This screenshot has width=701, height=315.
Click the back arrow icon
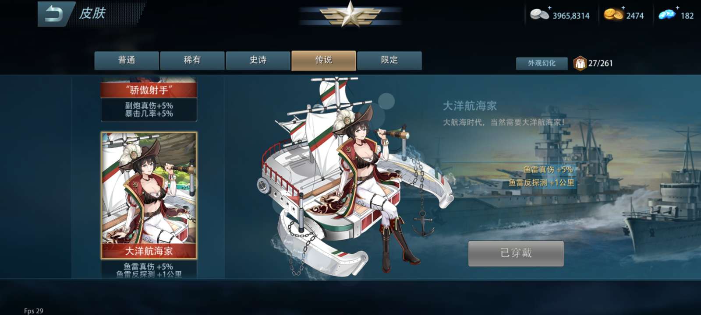pyautogui.click(x=54, y=14)
